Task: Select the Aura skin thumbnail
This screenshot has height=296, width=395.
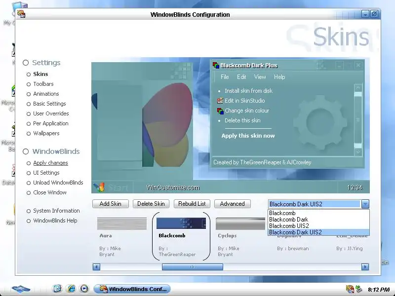Action: click(121, 223)
